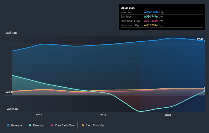The width and height of the screenshot is (209, 133).
Task: Click the Free Cash Flow tooltip label
Action: [130, 21]
